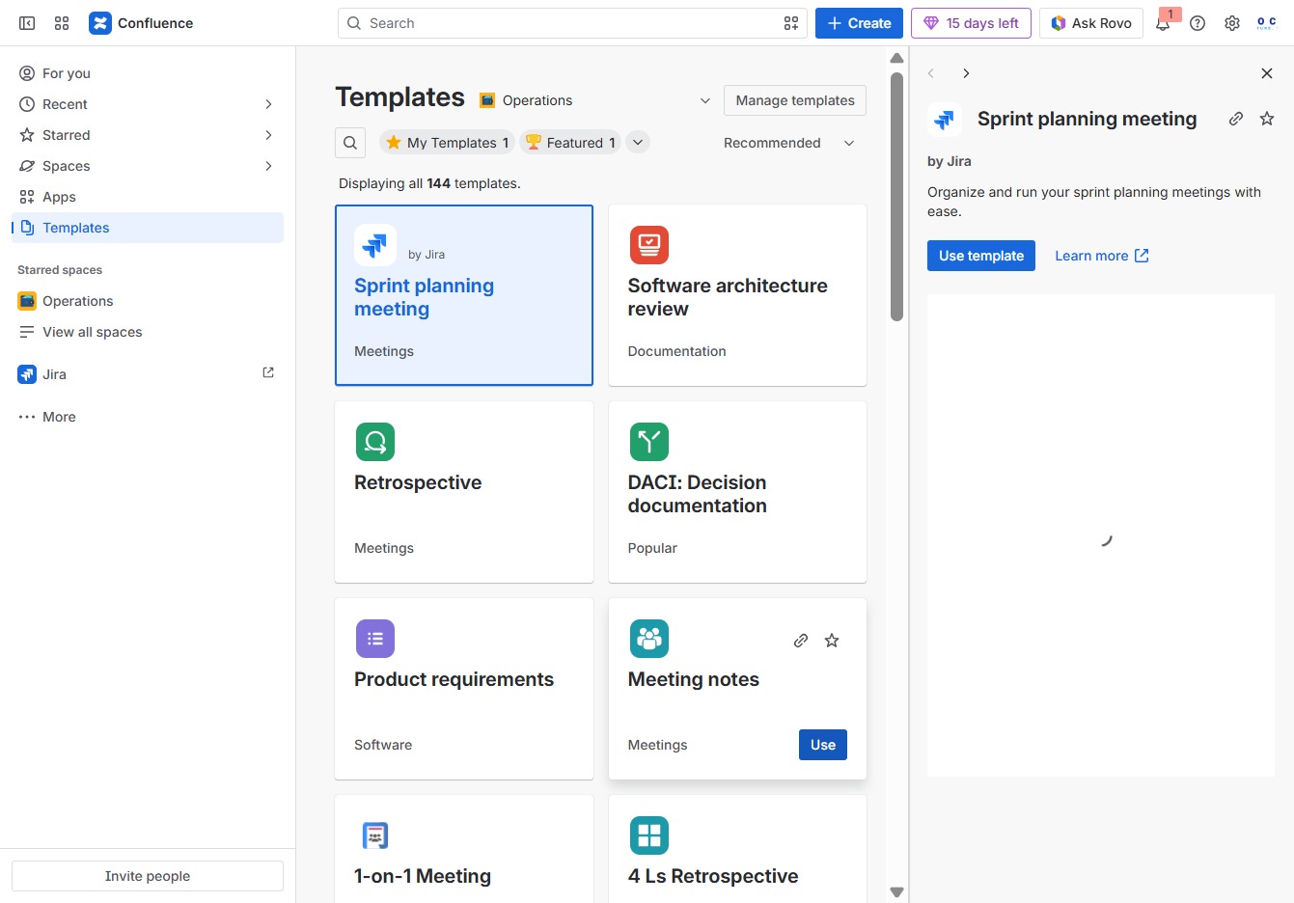Open Ask Rovo assistant
1294x903 pixels.
(1091, 23)
